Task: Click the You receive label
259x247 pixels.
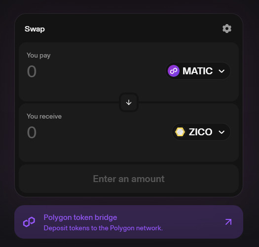Action: click(x=44, y=116)
